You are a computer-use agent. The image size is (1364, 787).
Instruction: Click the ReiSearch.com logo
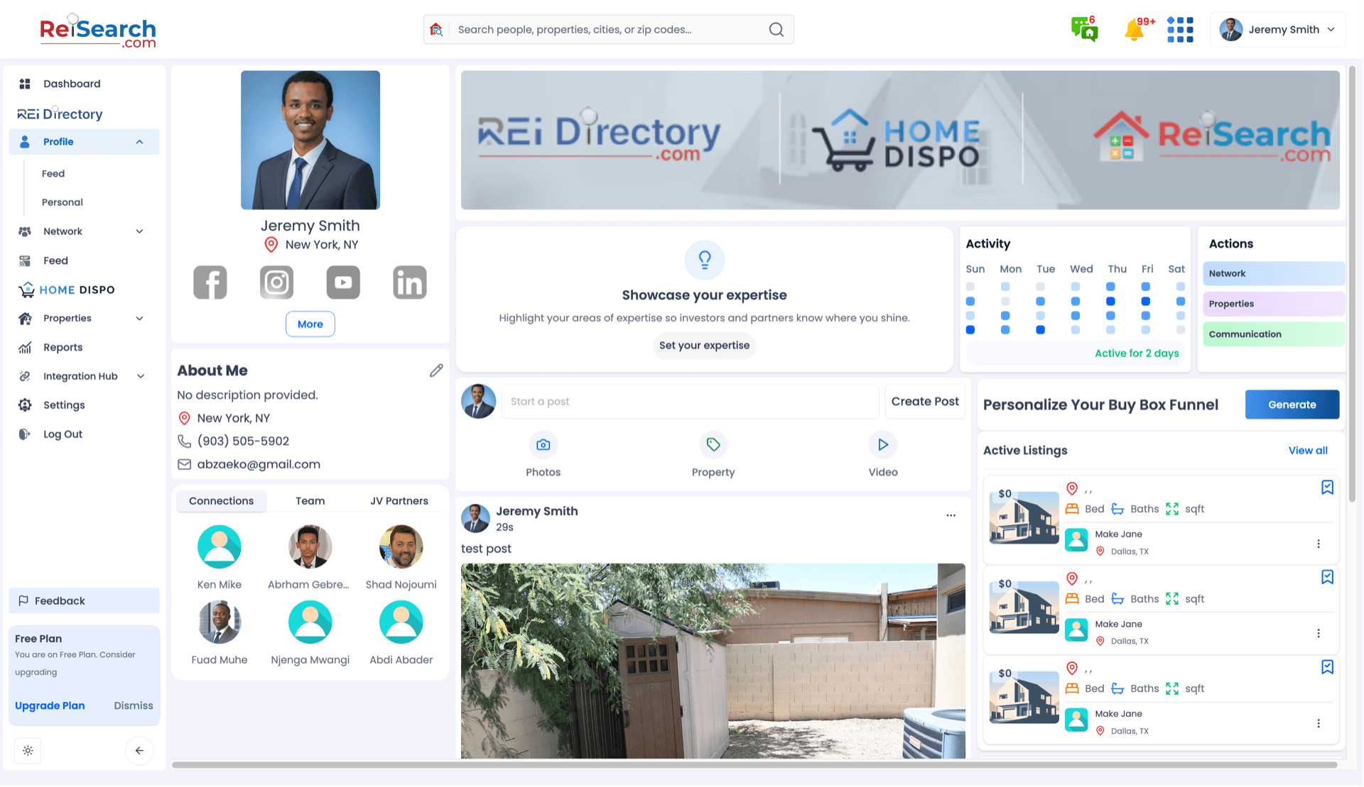pos(98,31)
